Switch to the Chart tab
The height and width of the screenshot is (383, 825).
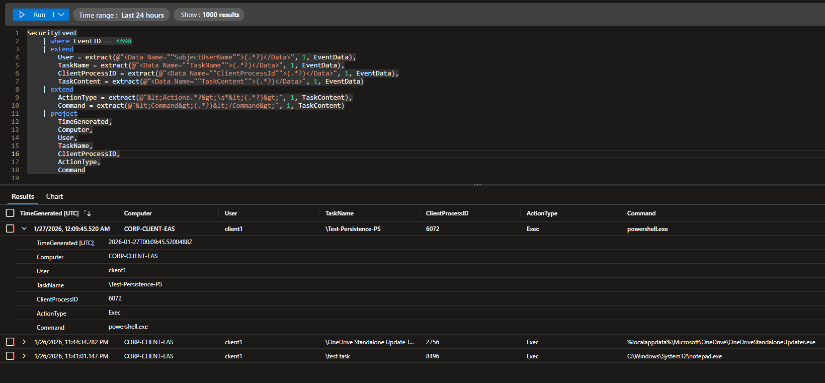[54, 197]
